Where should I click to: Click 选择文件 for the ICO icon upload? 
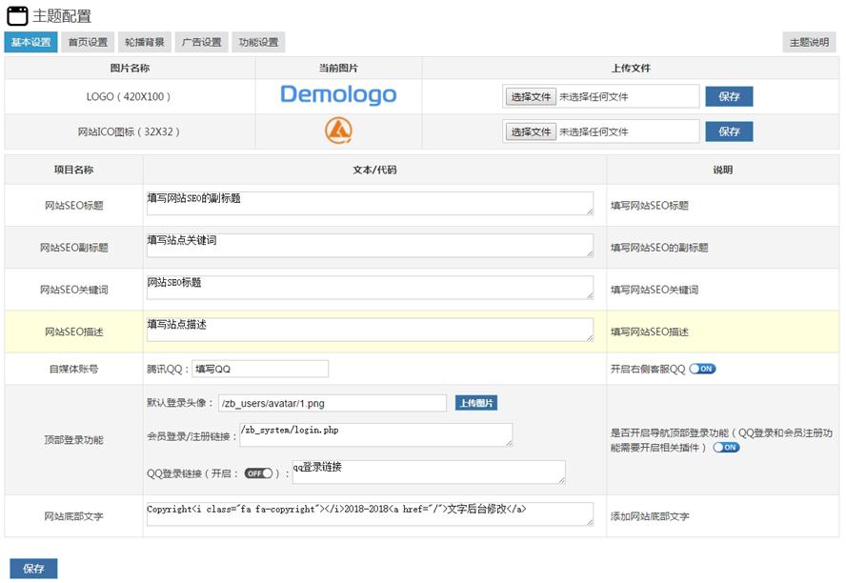pyautogui.click(x=530, y=131)
